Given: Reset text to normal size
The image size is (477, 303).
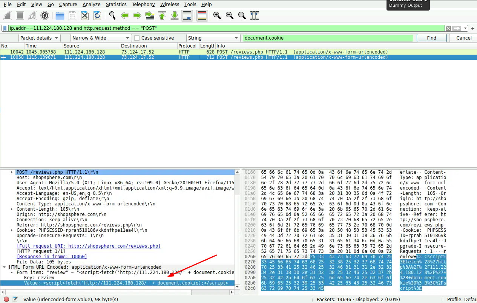Looking at the screenshot, I should click(242, 15).
